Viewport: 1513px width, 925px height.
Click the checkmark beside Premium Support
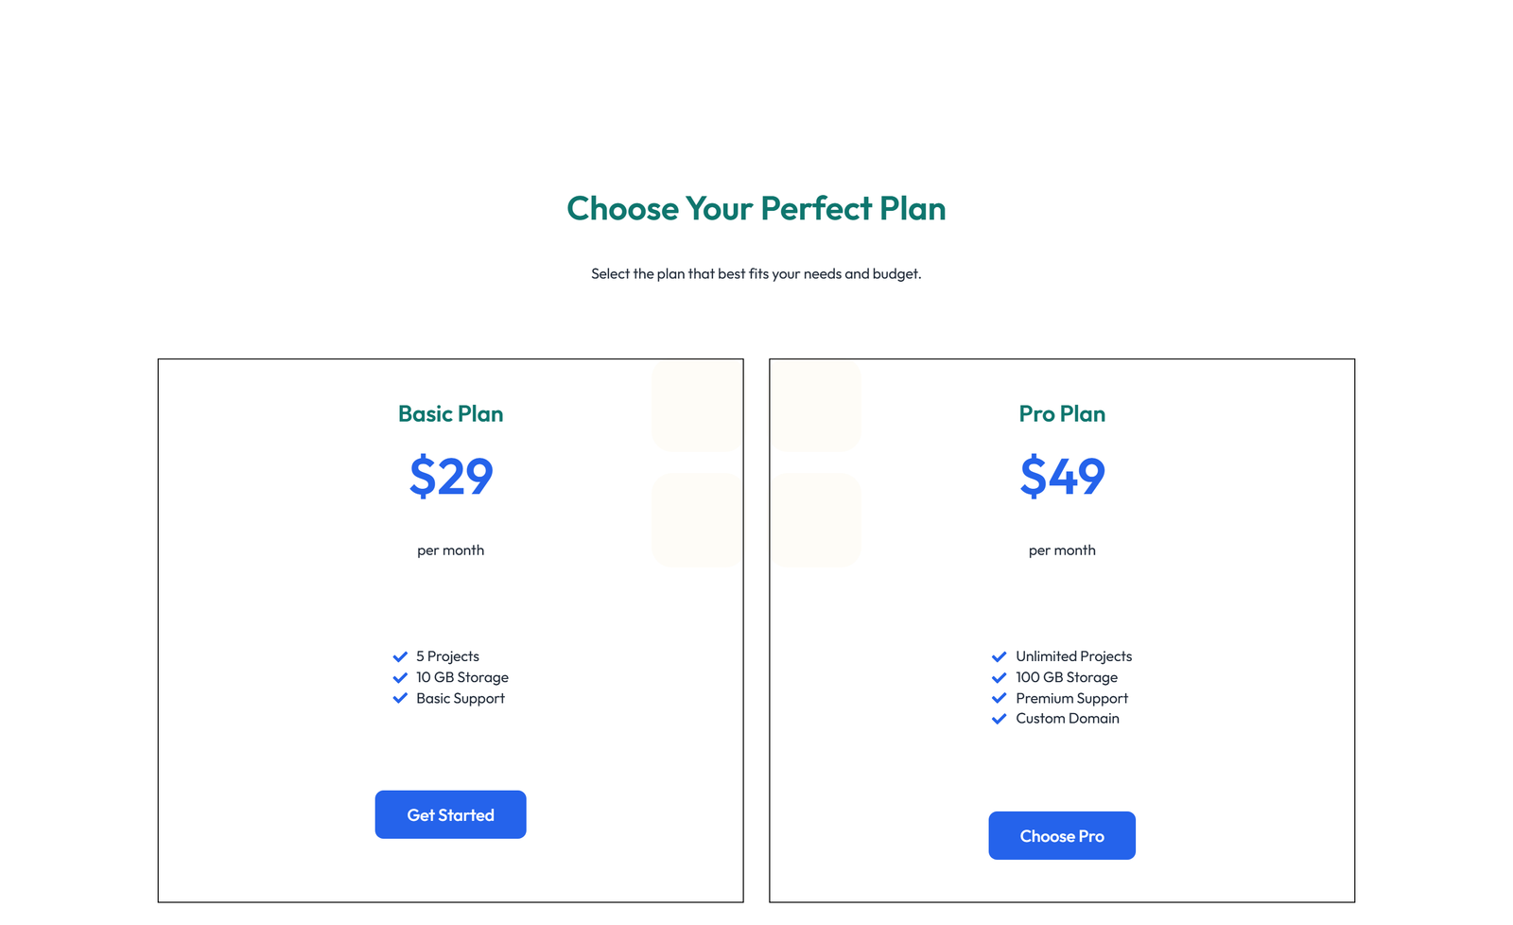point(1000,698)
